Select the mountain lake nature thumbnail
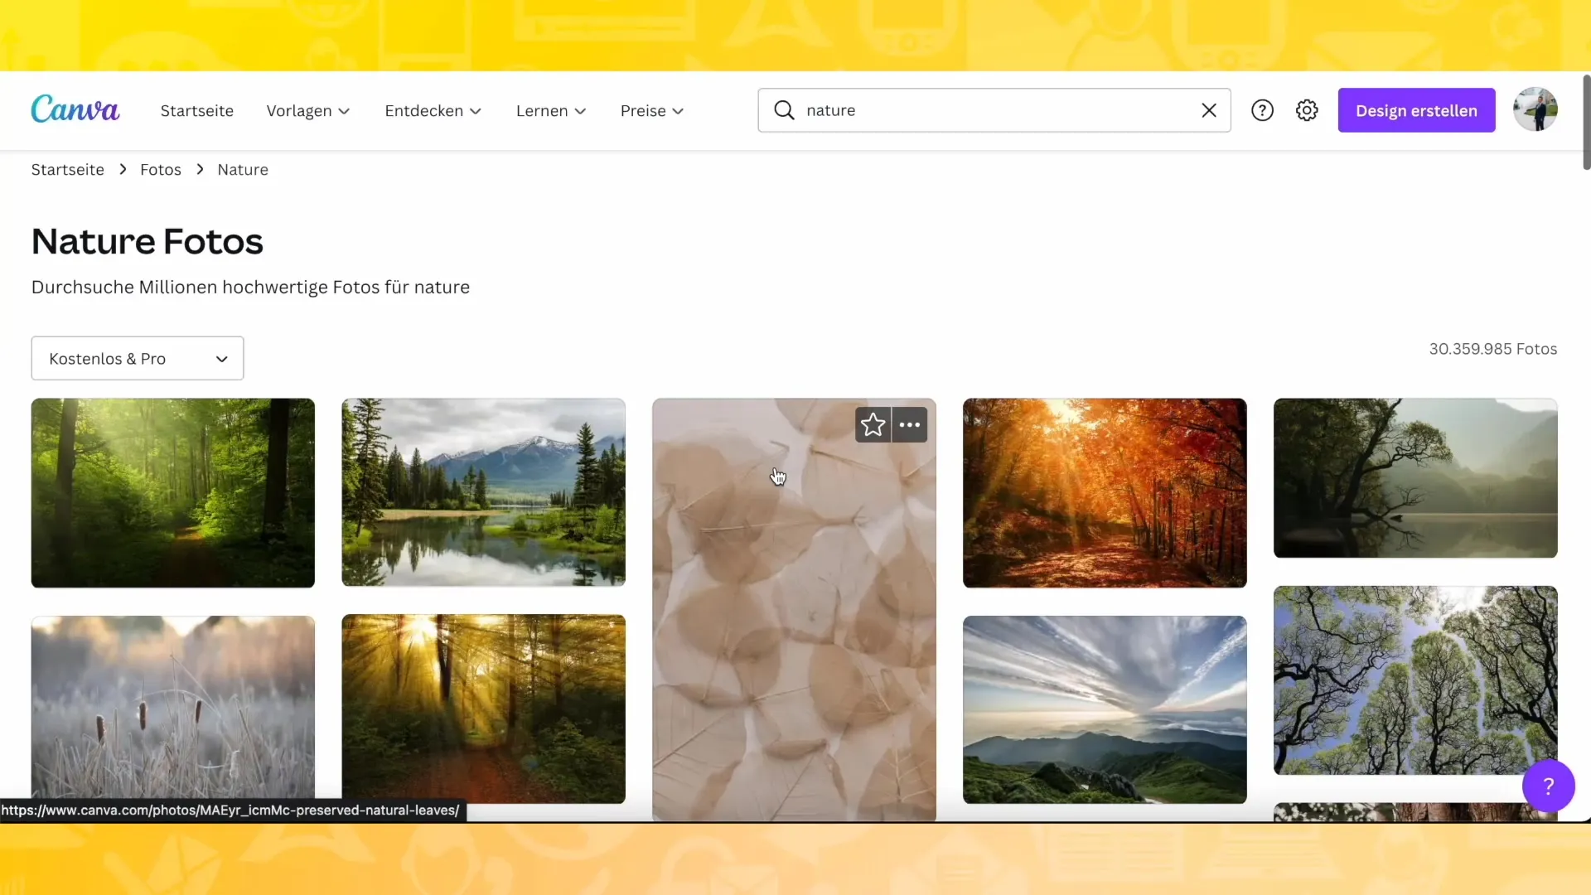Image resolution: width=1591 pixels, height=895 pixels. (x=484, y=491)
